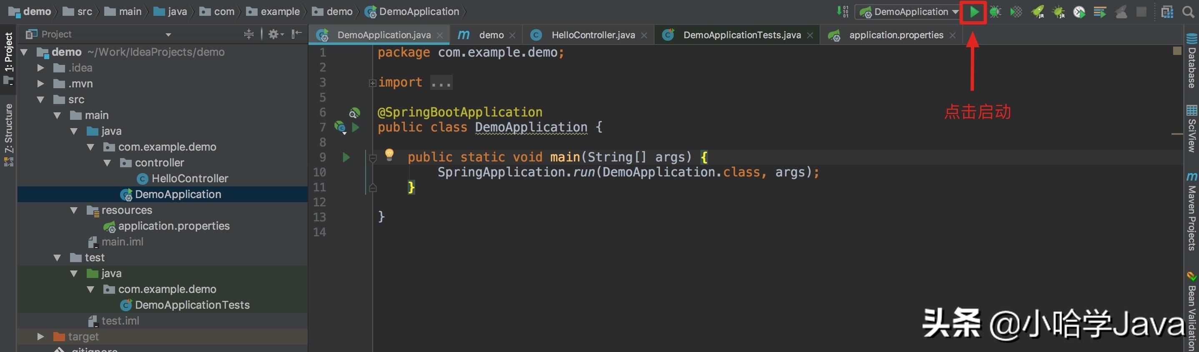Switch to the DemoApplication.java tab

click(x=379, y=35)
